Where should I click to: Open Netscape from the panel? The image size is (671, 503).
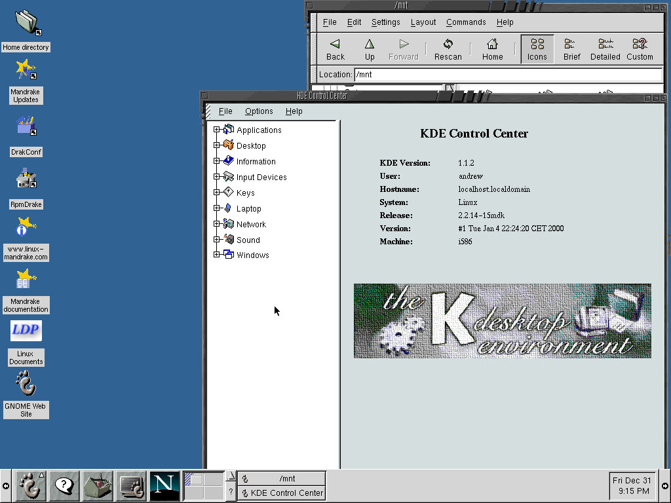click(164, 486)
